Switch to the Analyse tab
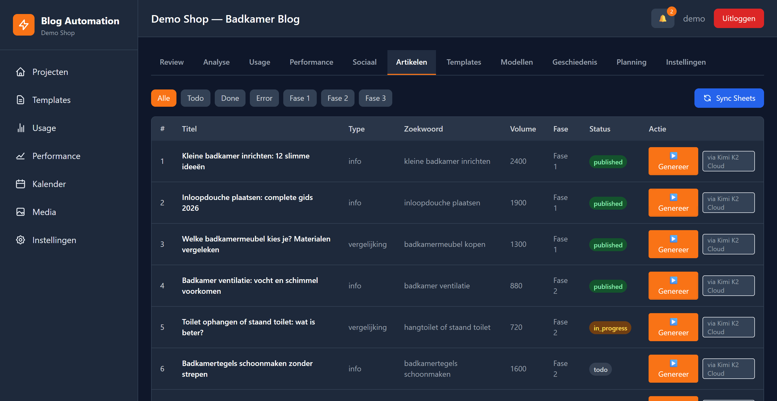Screen dimensions: 777x401 tap(216, 62)
